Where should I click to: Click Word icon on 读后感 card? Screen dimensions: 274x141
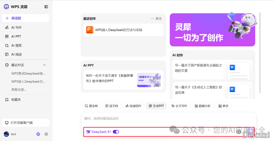point(232,89)
